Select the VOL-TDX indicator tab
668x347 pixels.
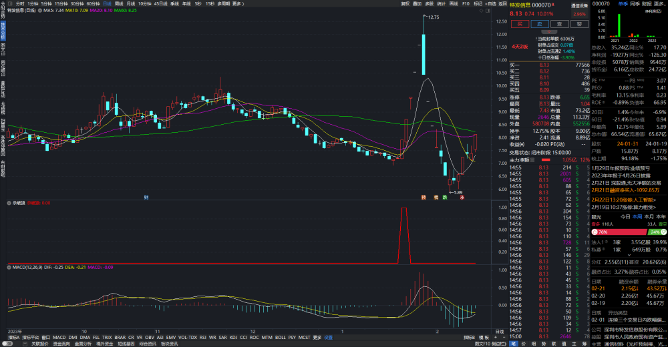point(188,337)
